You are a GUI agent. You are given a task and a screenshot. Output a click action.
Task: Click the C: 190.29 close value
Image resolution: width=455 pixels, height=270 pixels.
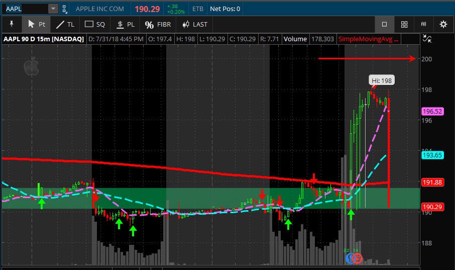(243, 39)
